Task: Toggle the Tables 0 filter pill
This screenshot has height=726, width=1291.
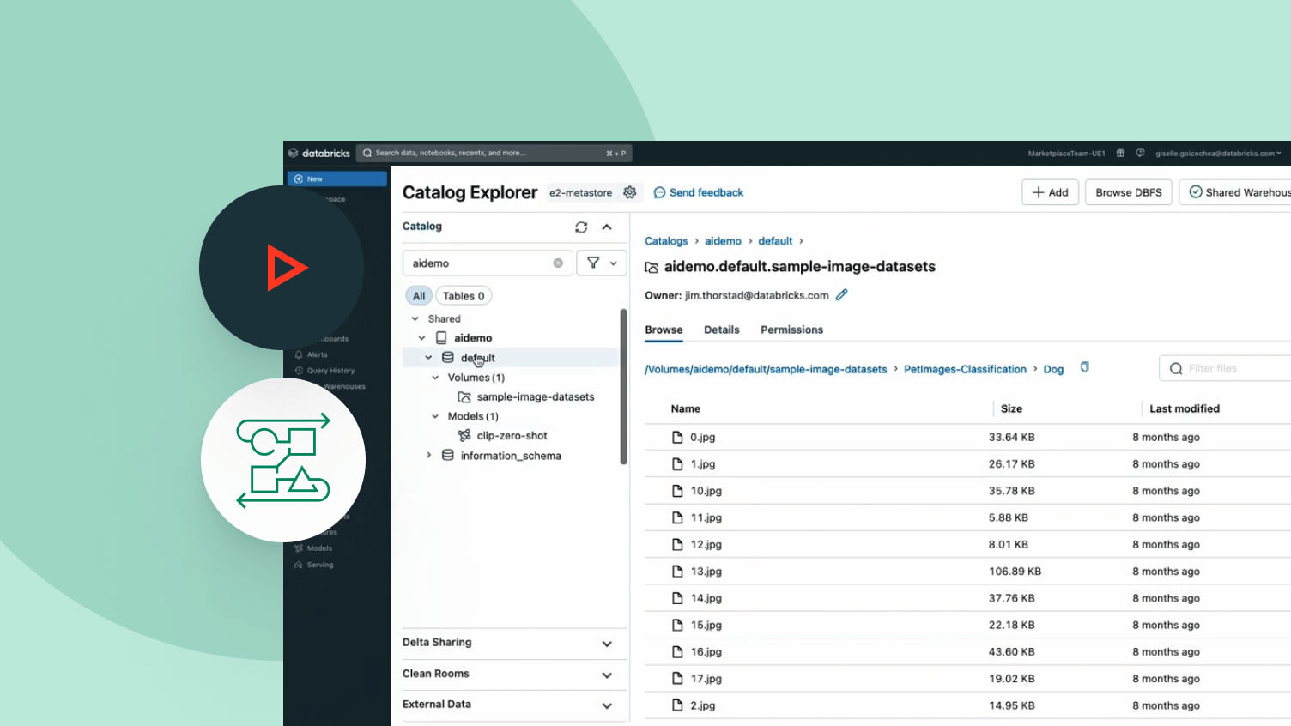Action: tap(464, 296)
